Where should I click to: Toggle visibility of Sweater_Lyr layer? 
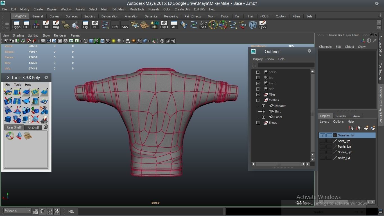(x=322, y=135)
